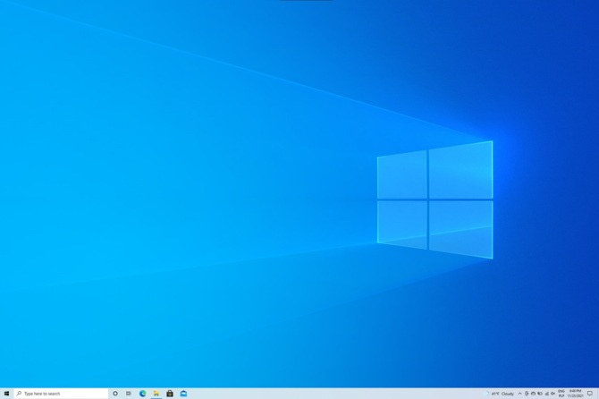
Task: Launch Microsoft Edge from the taskbar
Action: point(142,394)
